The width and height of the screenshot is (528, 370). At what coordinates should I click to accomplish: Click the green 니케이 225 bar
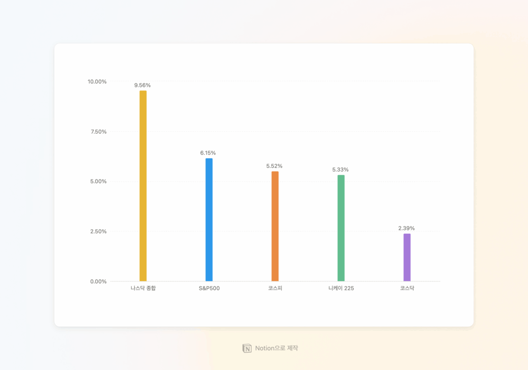[341, 228]
